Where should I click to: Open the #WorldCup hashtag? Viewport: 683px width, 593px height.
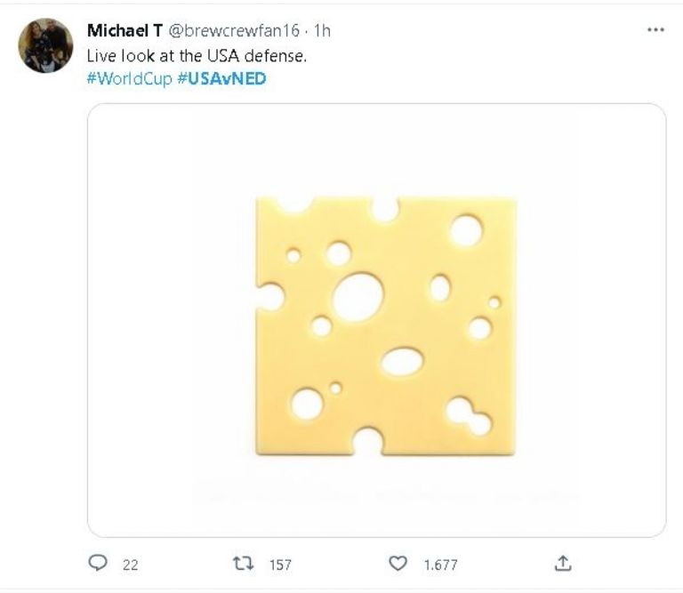[129, 78]
